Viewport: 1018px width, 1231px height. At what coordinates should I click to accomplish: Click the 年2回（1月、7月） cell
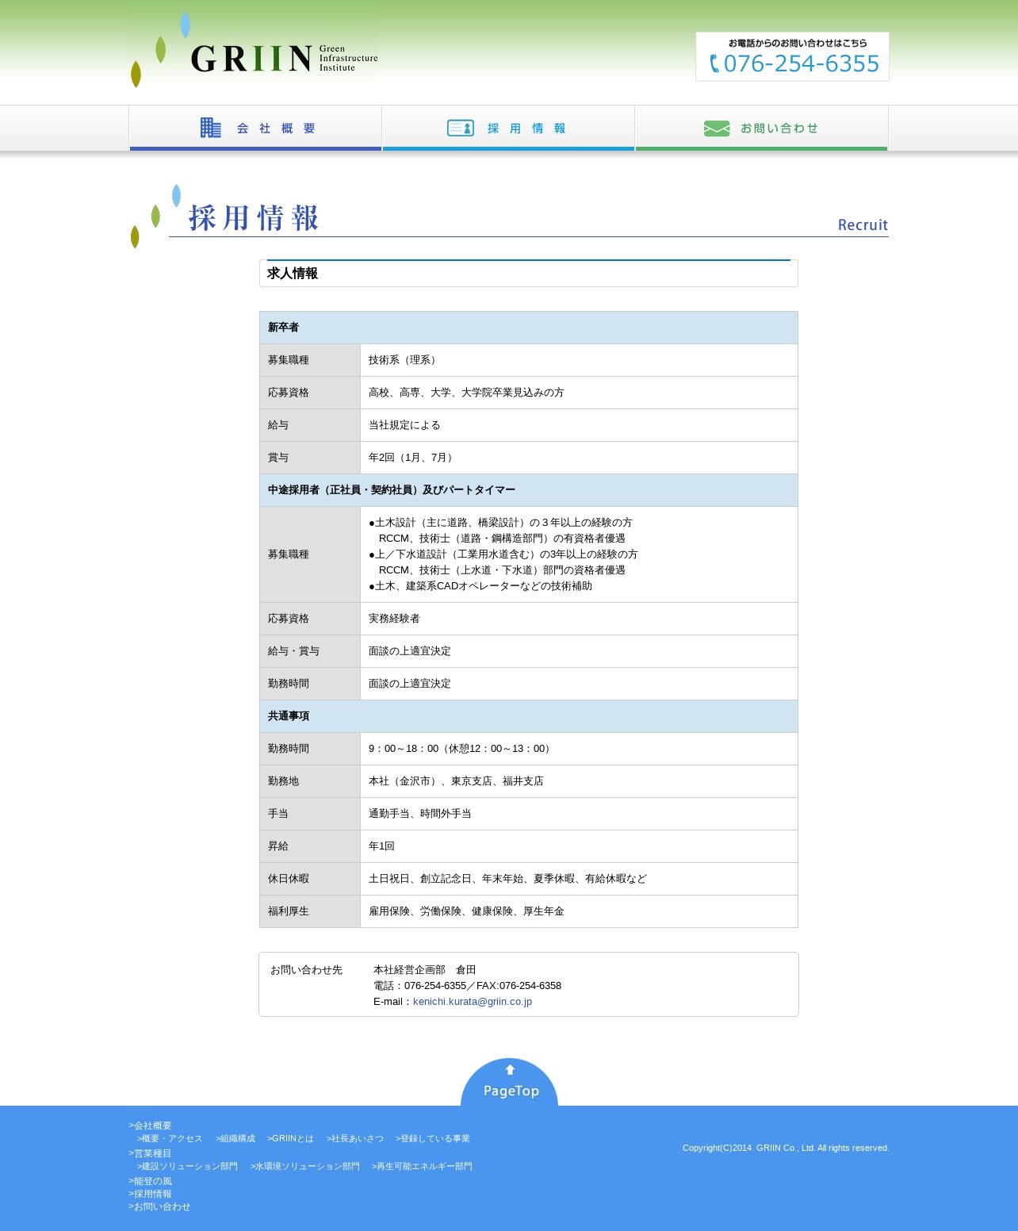579,458
